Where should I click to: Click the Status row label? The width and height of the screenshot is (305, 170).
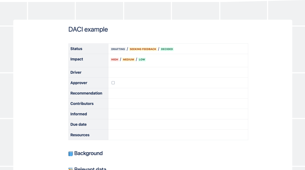point(76,49)
